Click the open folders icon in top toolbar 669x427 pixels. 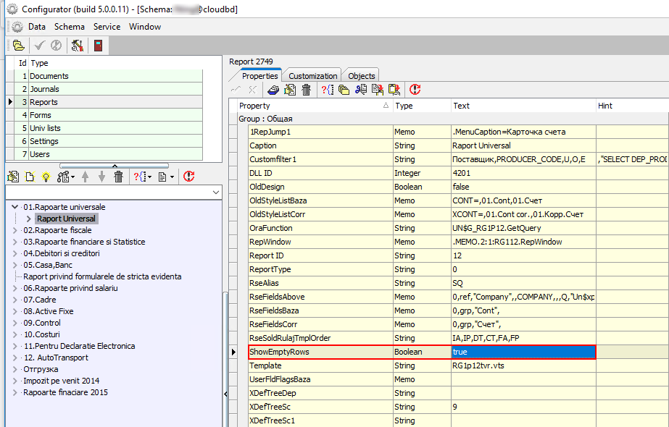click(18, 45)
